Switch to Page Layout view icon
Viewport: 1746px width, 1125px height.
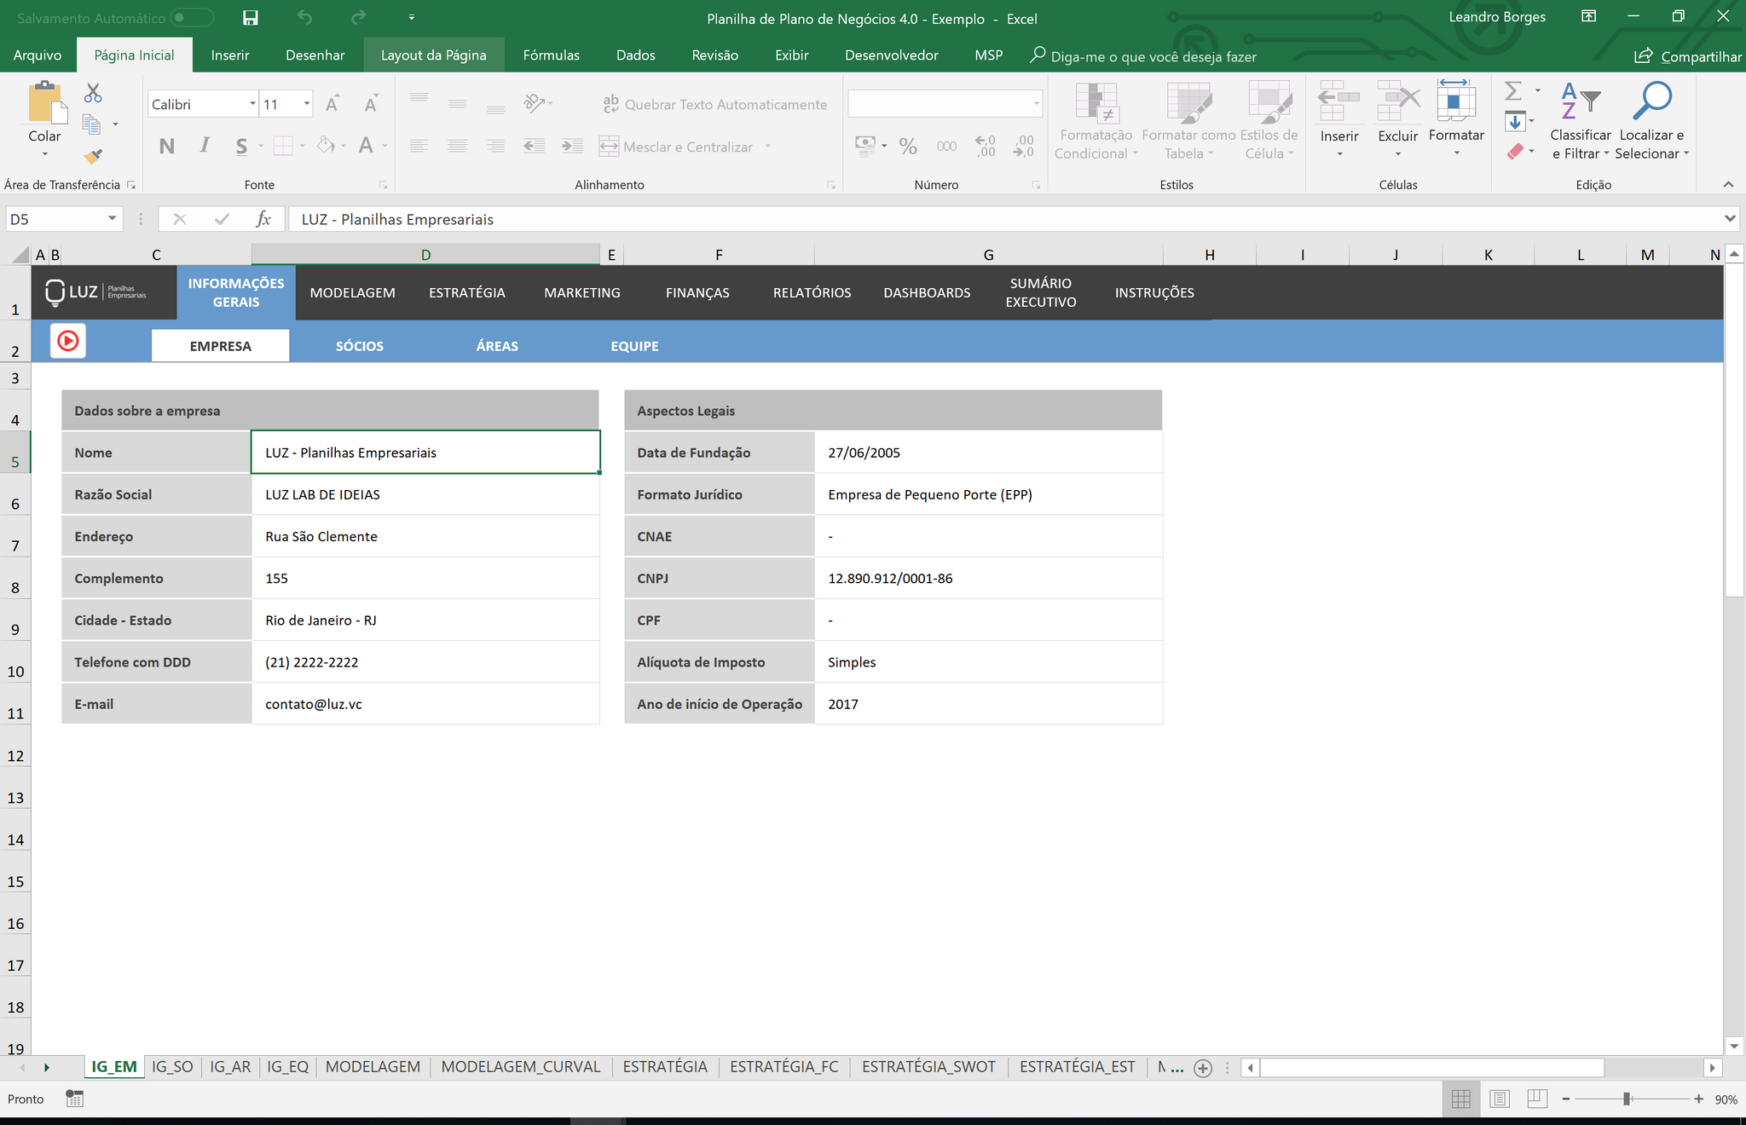pyautogui.click(x=1500, y=1099)
